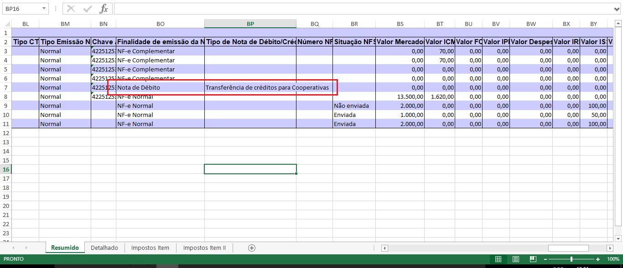Open Page Break Preview view icon
Image resolution: width=623 pixels, height=268 pixels.
point(532,259)
